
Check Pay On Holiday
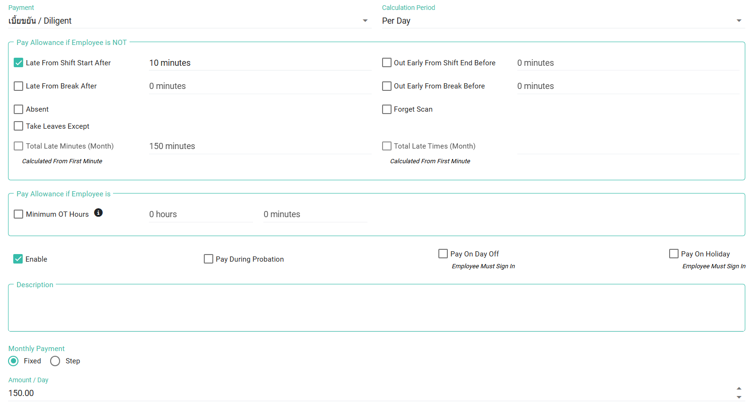pos(674,254)
